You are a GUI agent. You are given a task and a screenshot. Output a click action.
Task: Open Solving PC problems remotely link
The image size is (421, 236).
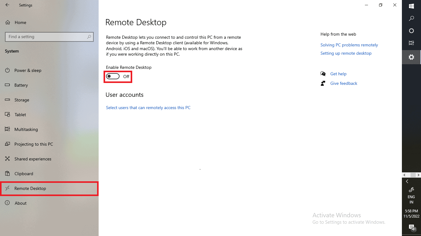349,45
